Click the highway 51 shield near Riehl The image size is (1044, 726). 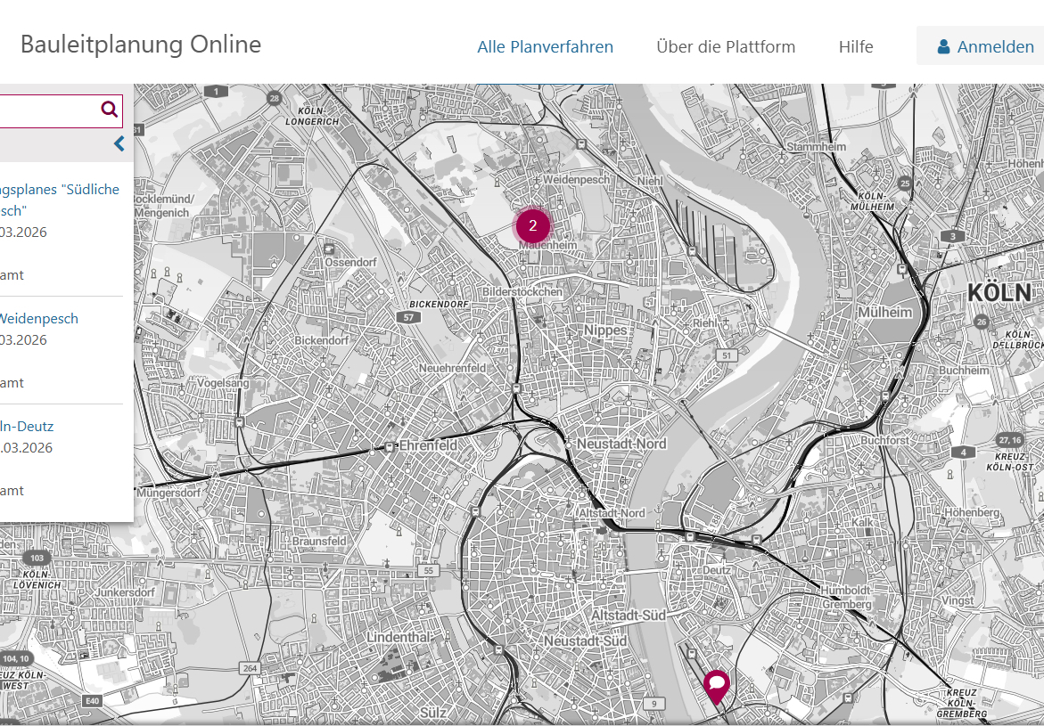[x=727, y=355]
